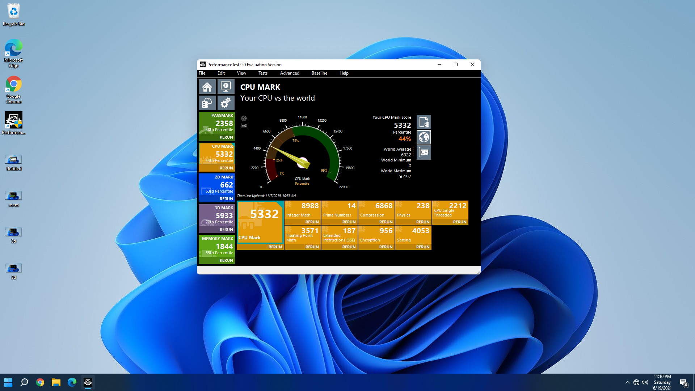Open the gears settings icon

pyautogui.click(x=226, y=103)
